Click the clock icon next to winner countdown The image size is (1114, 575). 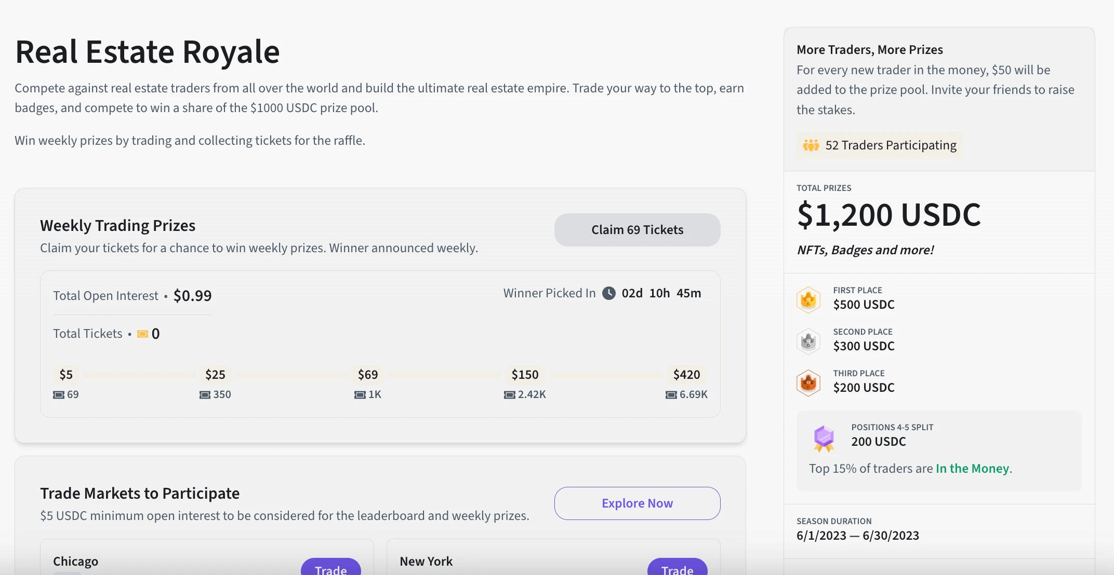[x=608, y=293]
